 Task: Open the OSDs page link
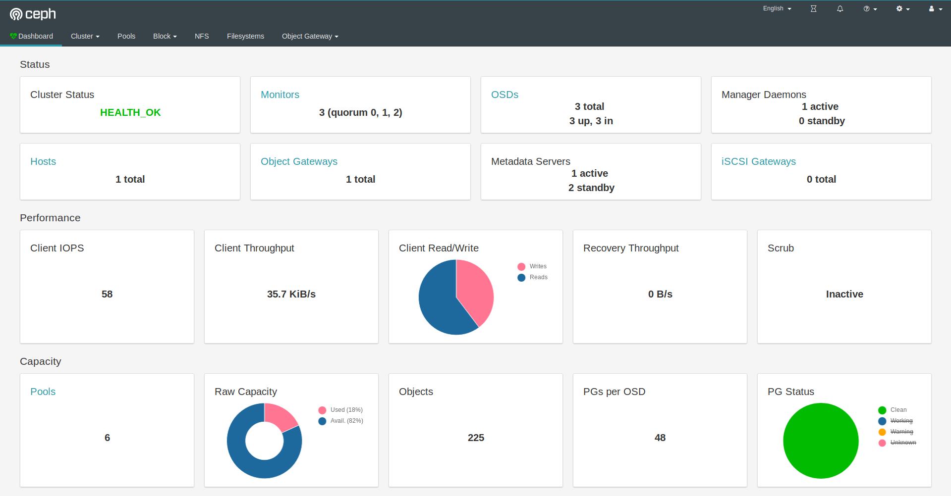pos(504,95)
